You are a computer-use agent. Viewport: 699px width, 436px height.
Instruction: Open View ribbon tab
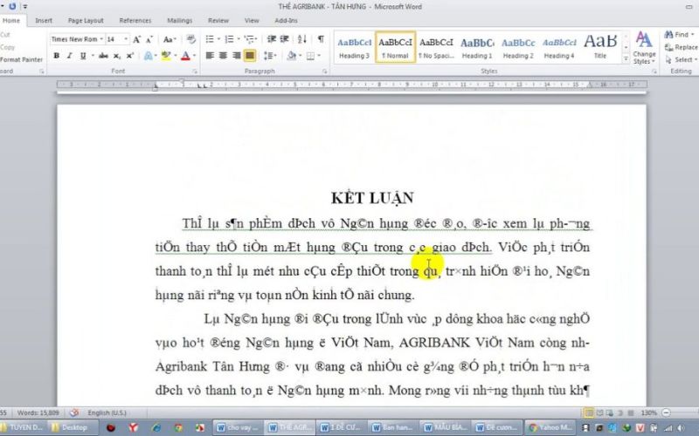click(x=252, y=20)
